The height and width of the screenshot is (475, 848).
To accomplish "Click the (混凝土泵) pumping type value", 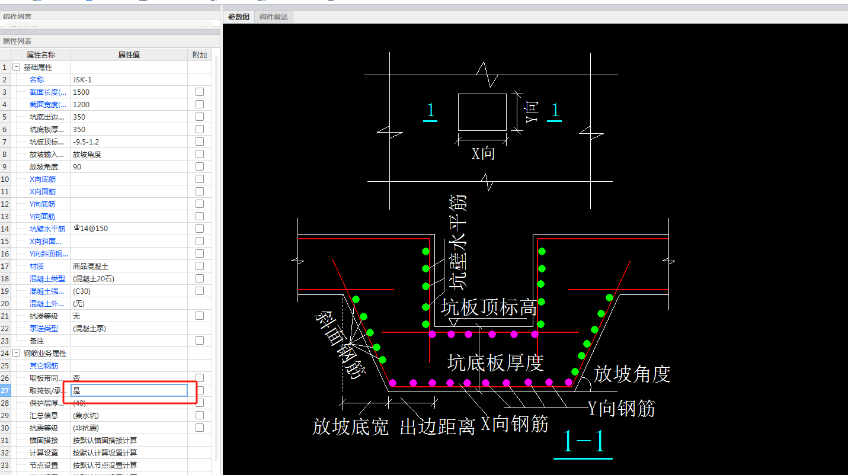I will 129,328.
